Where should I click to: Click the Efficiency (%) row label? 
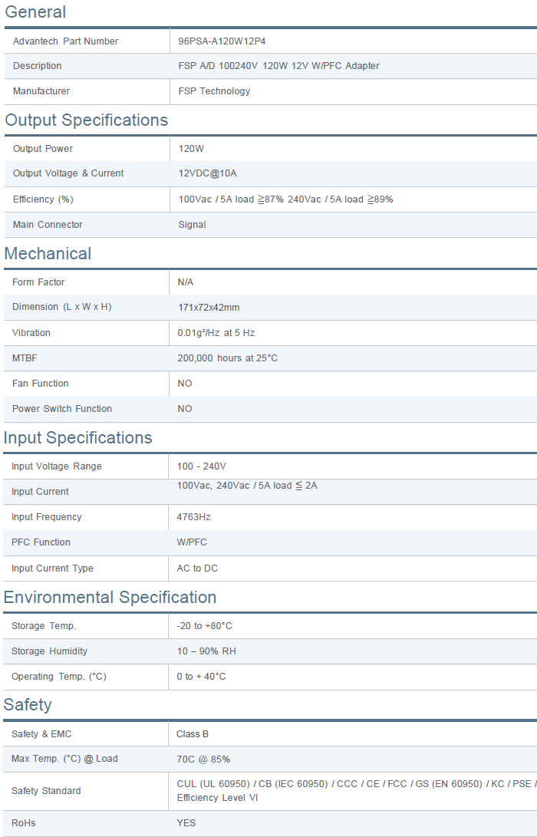tap(43, 199)
